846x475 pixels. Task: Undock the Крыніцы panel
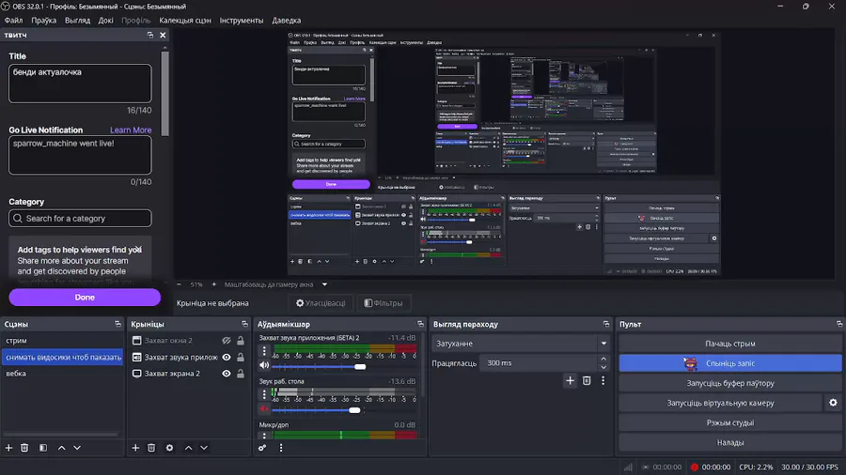pos(244,324)
